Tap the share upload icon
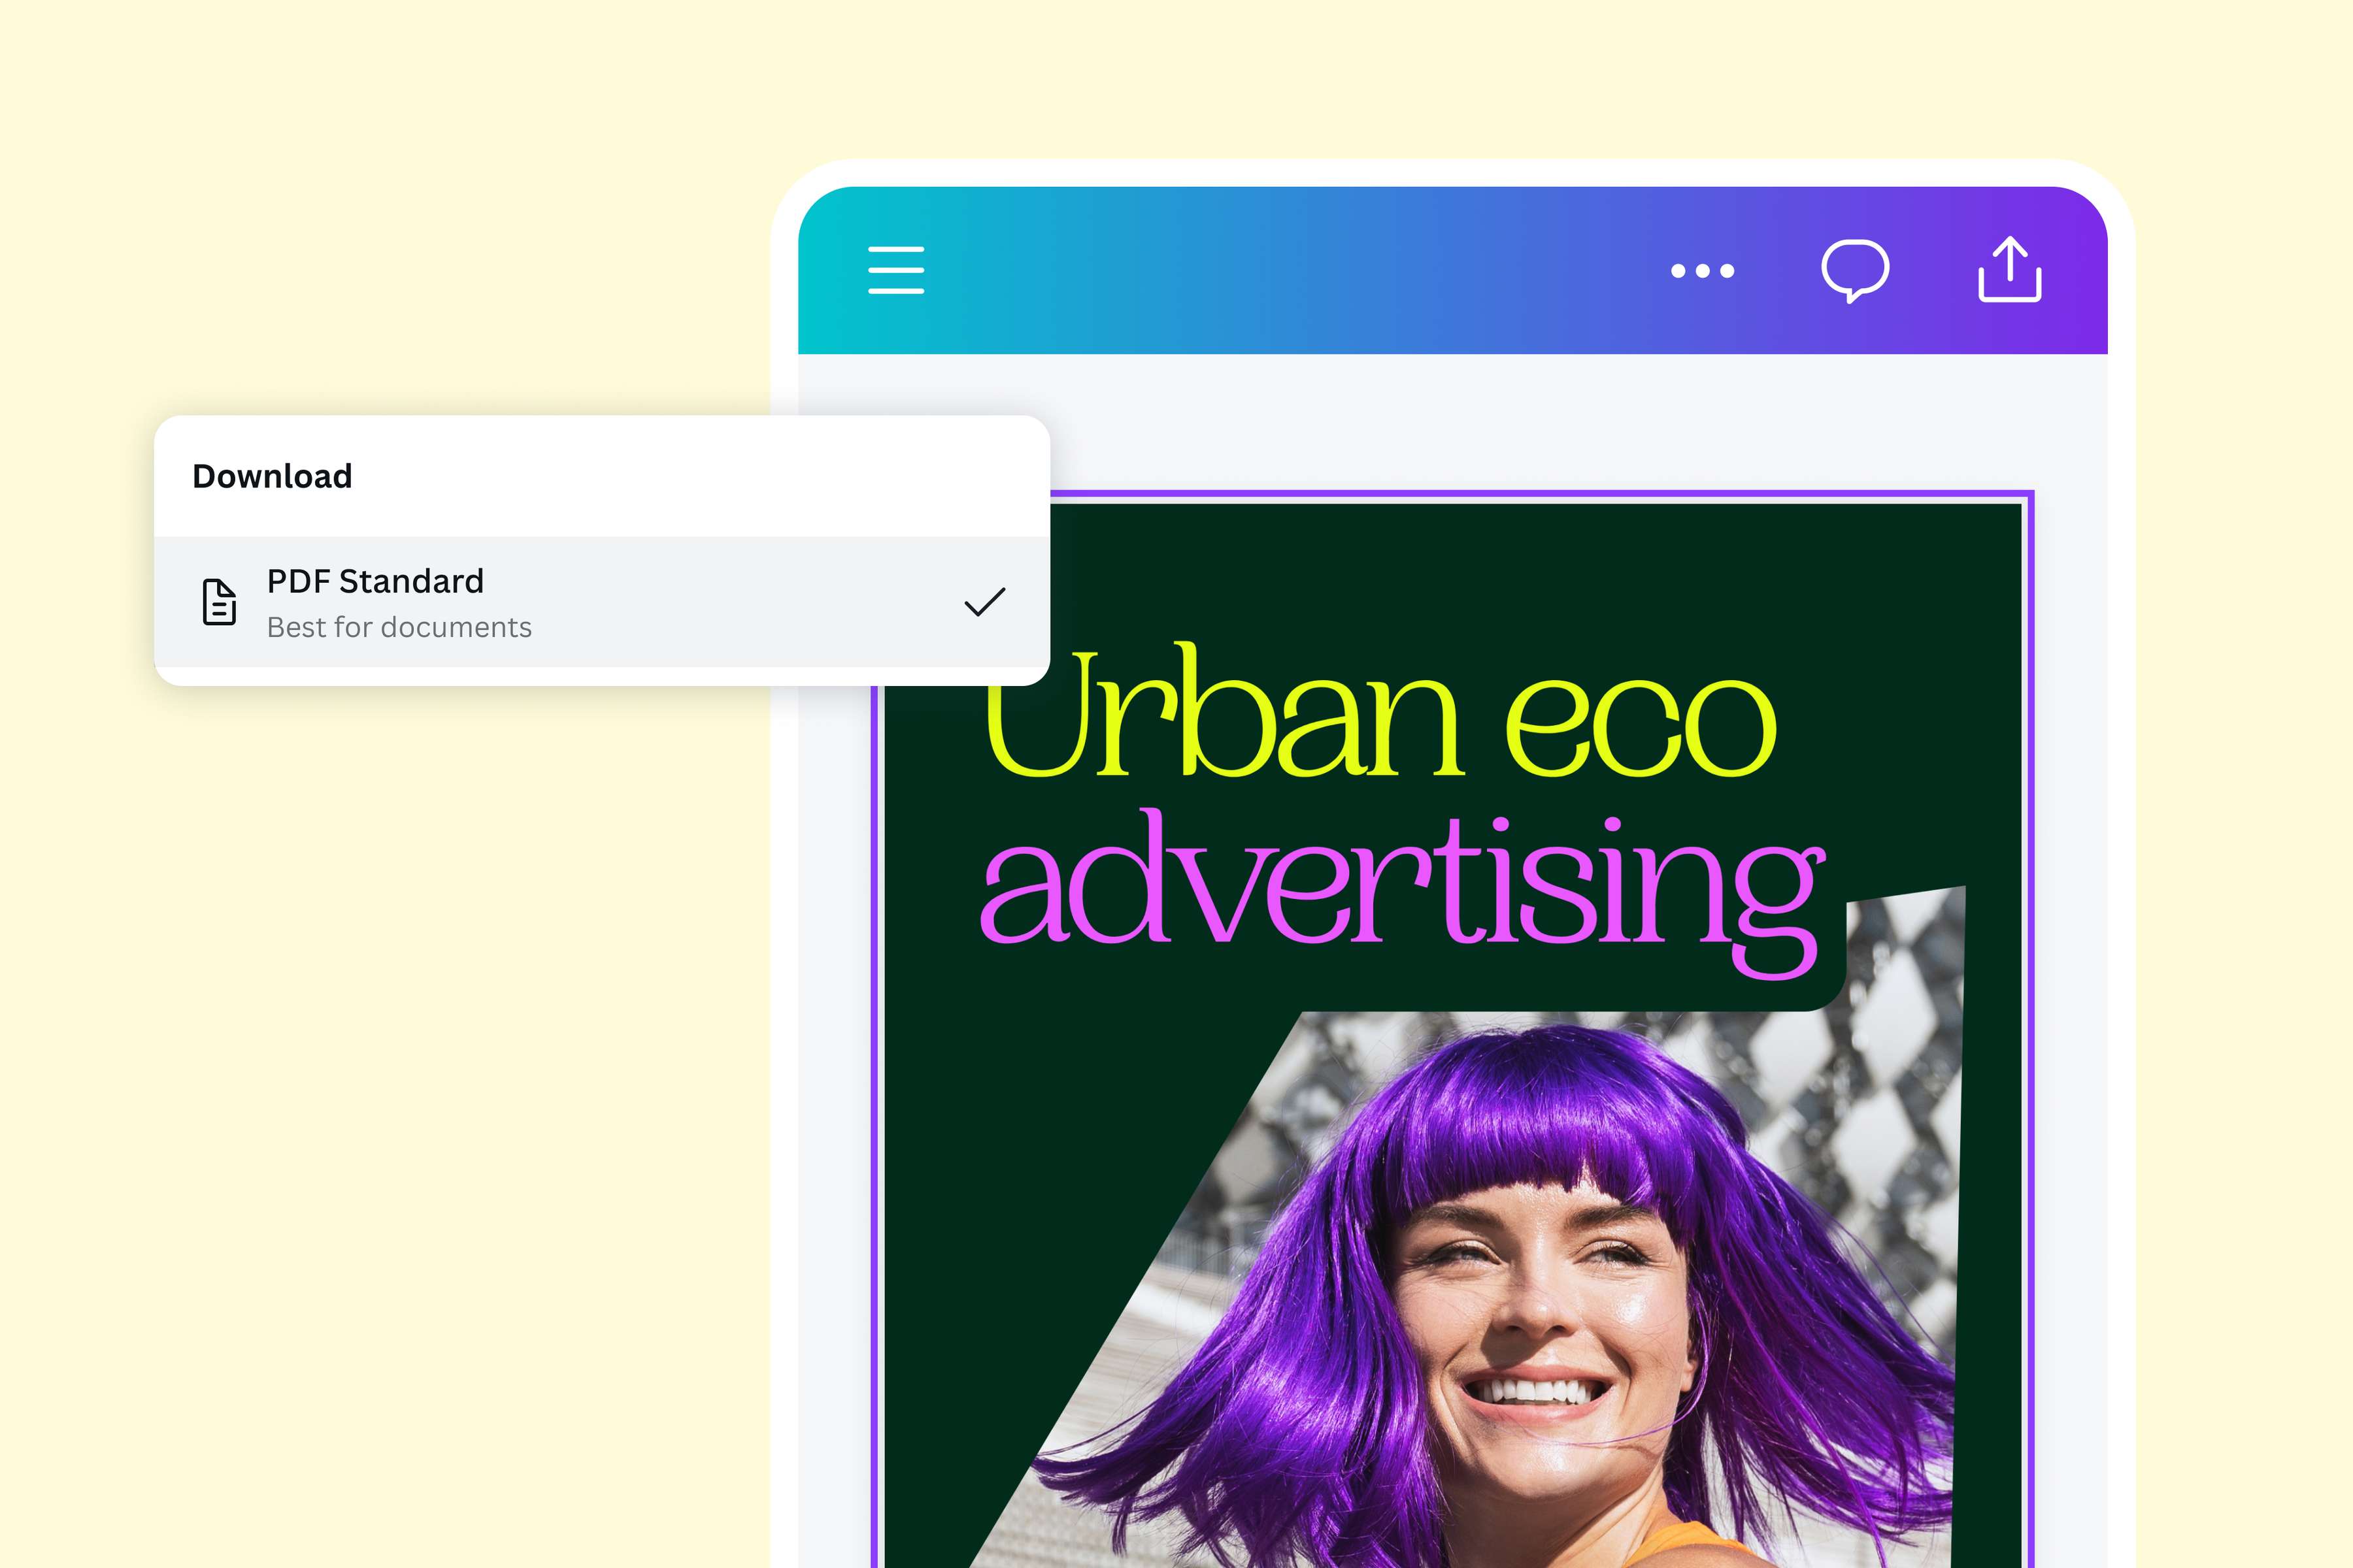The width and height of the screenshot is (2353, 1568). [x=2009, y=269]
